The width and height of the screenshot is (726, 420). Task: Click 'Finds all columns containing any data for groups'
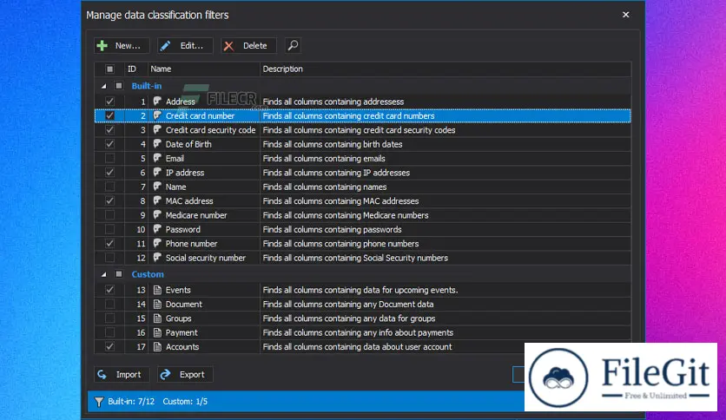[x=349, y=318]
